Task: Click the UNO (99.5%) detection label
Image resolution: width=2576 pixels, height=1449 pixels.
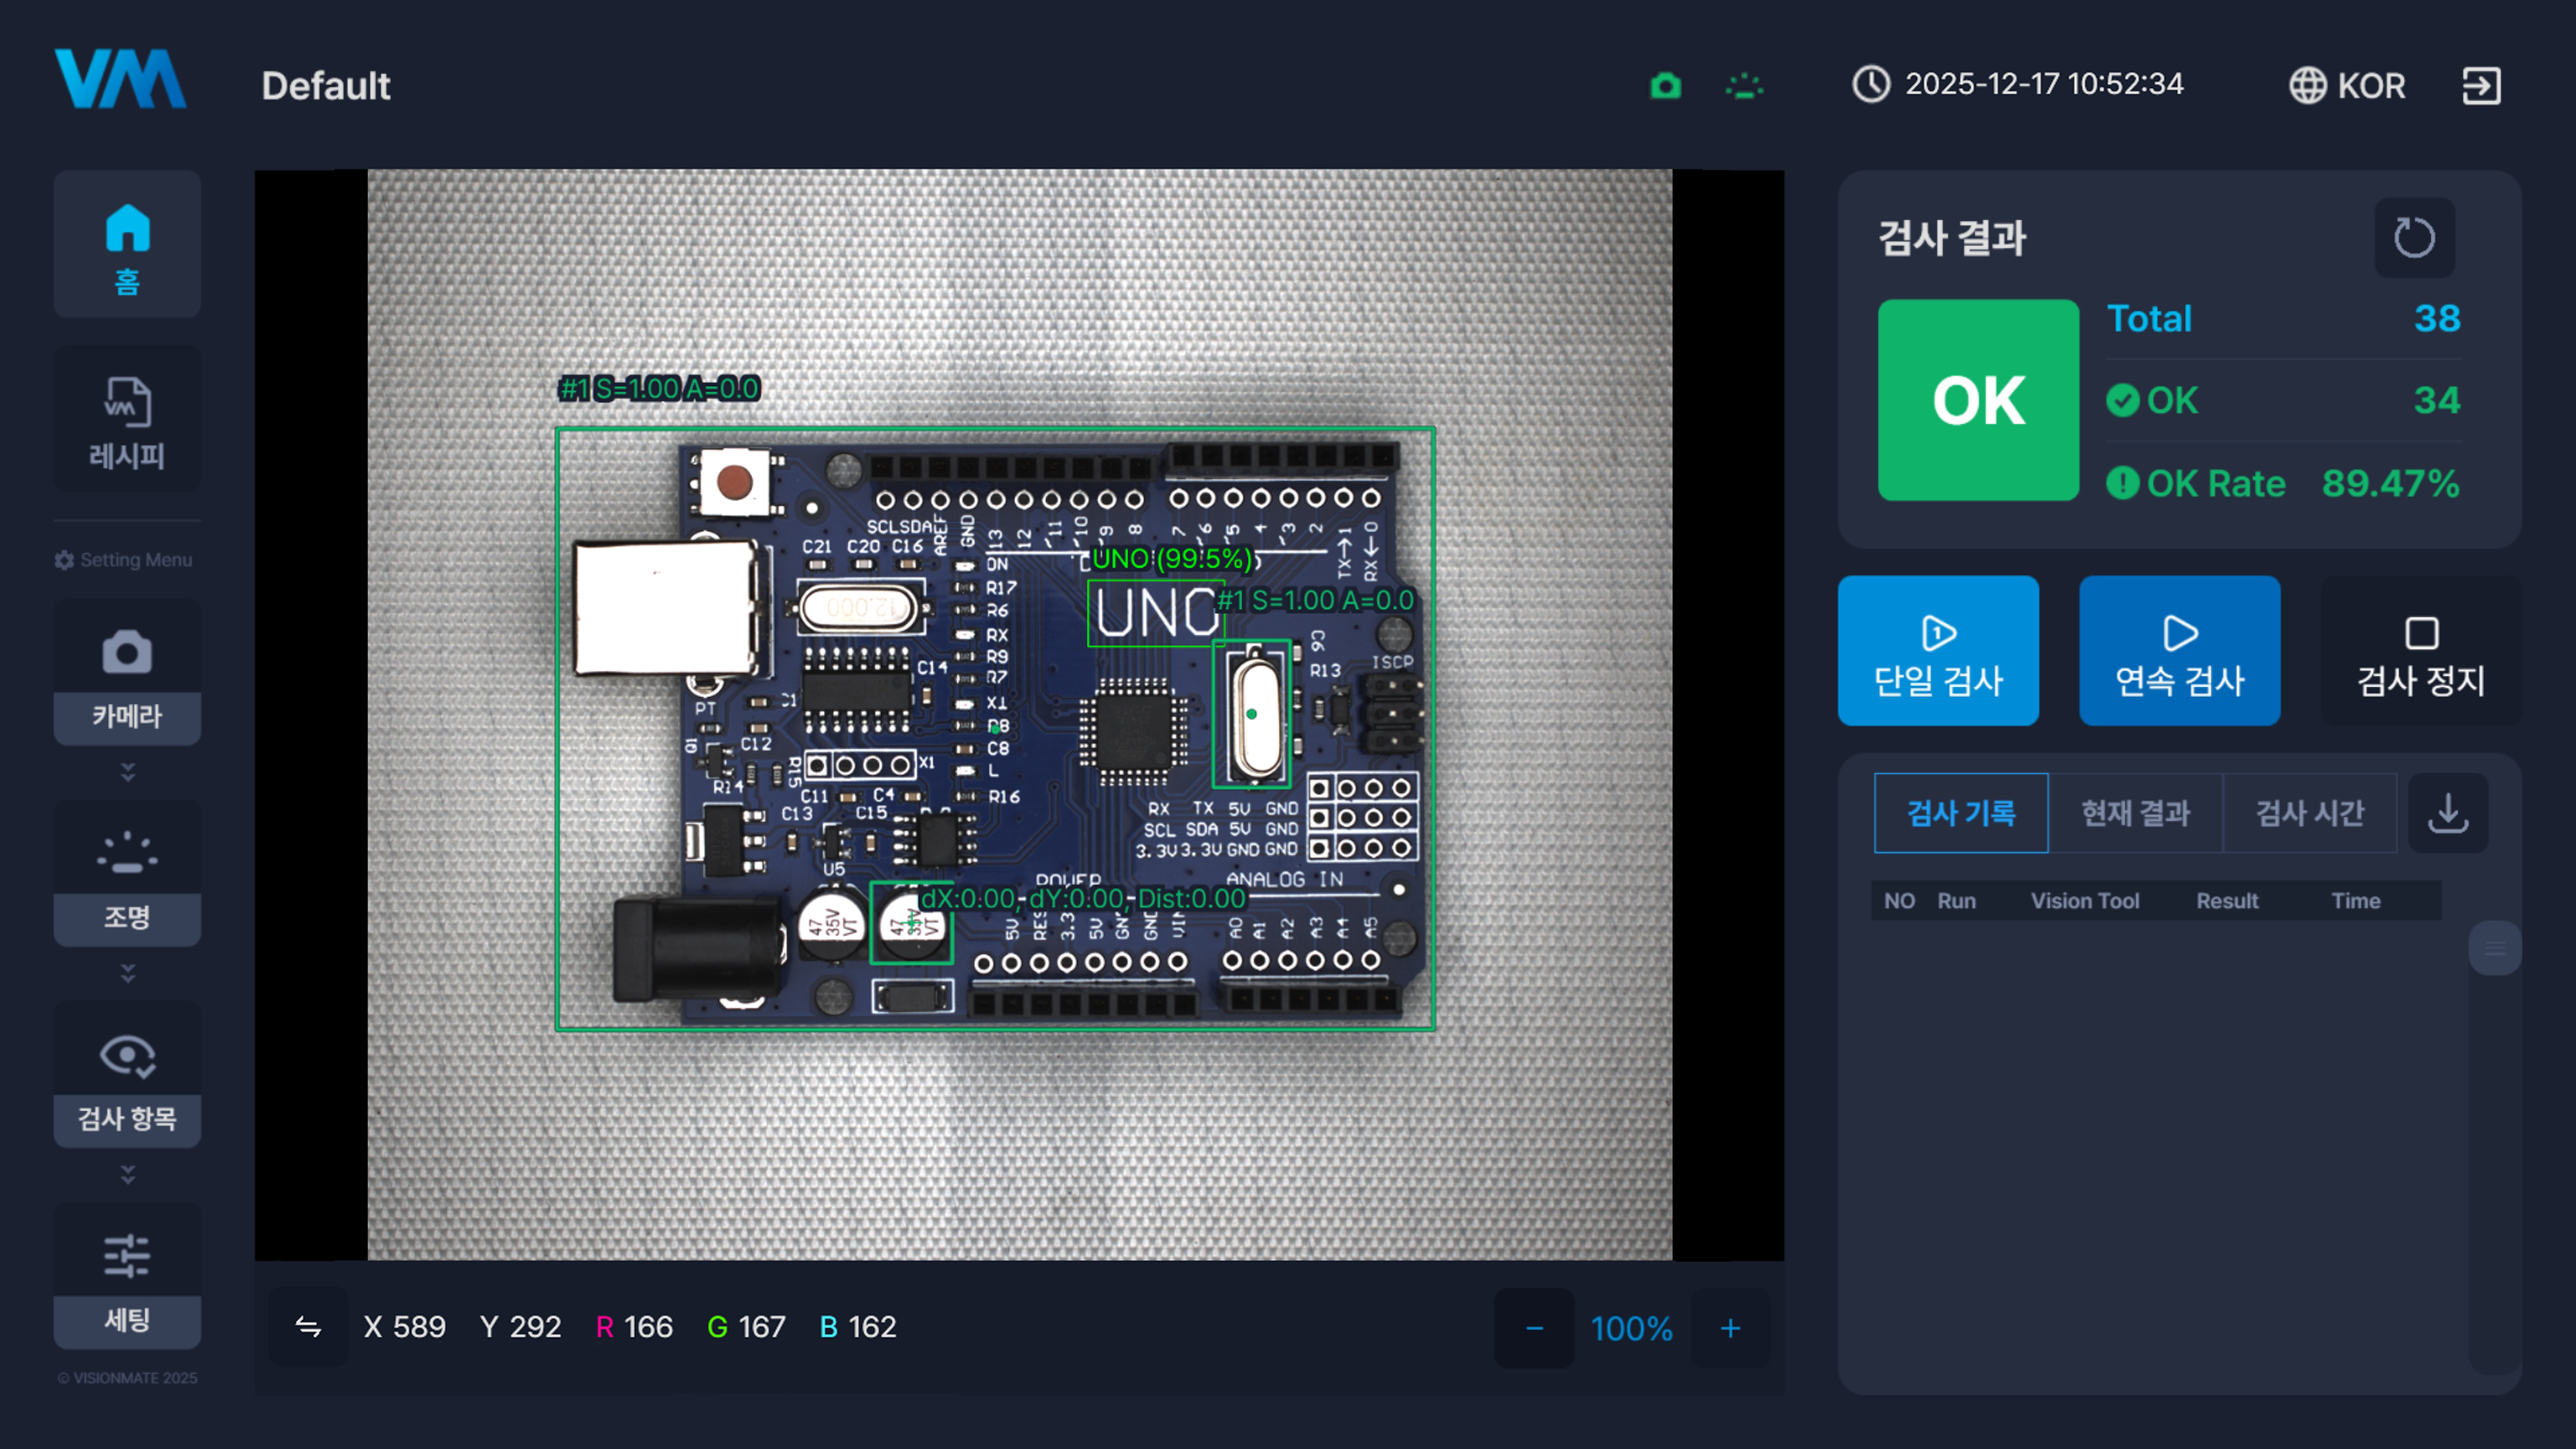Action: 1171,559
